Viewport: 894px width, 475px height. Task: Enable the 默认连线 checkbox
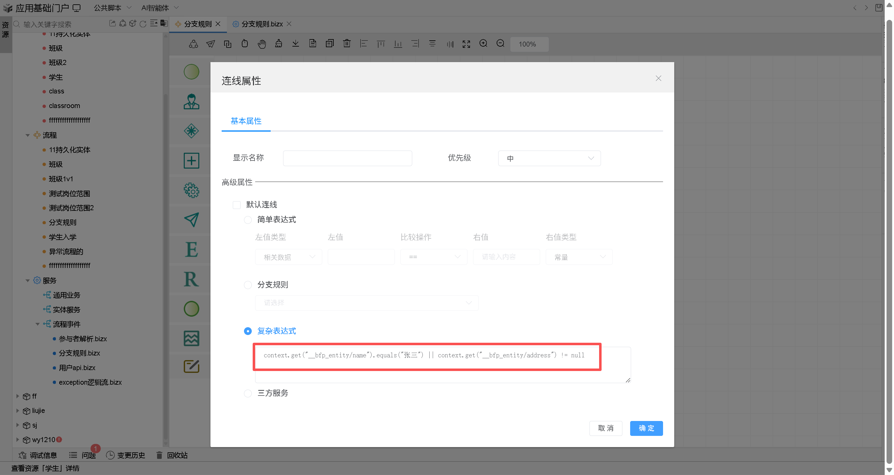[237, 205]
